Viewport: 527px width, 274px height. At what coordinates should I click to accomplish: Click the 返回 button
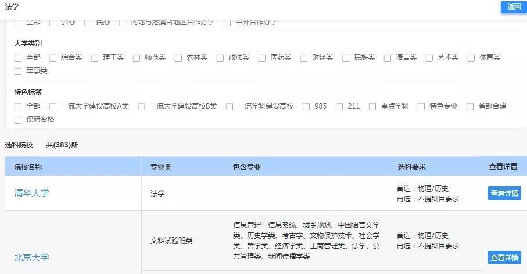tap(514, 7)
